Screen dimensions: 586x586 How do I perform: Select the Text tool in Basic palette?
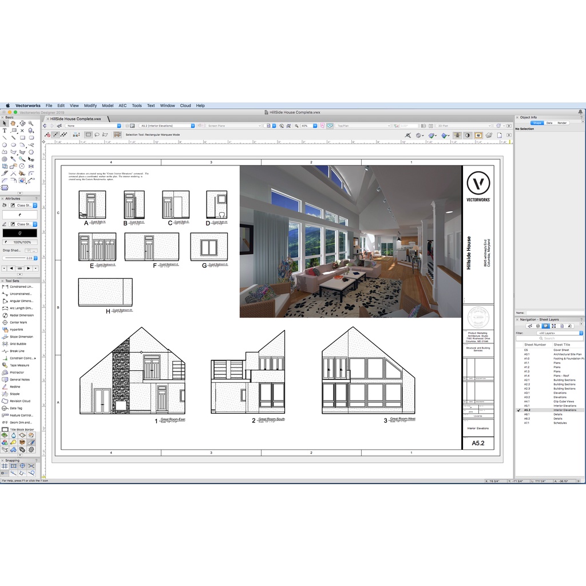5,130
